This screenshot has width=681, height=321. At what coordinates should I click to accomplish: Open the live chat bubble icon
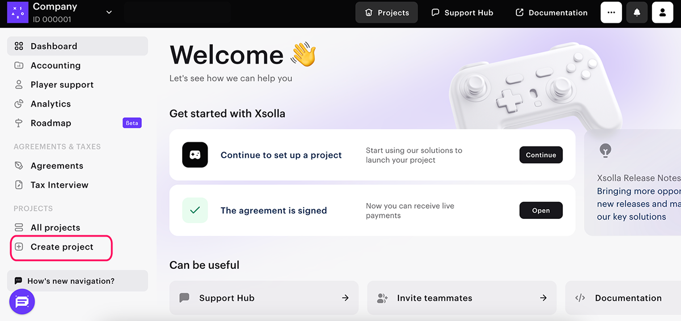[x=22, y=302]
